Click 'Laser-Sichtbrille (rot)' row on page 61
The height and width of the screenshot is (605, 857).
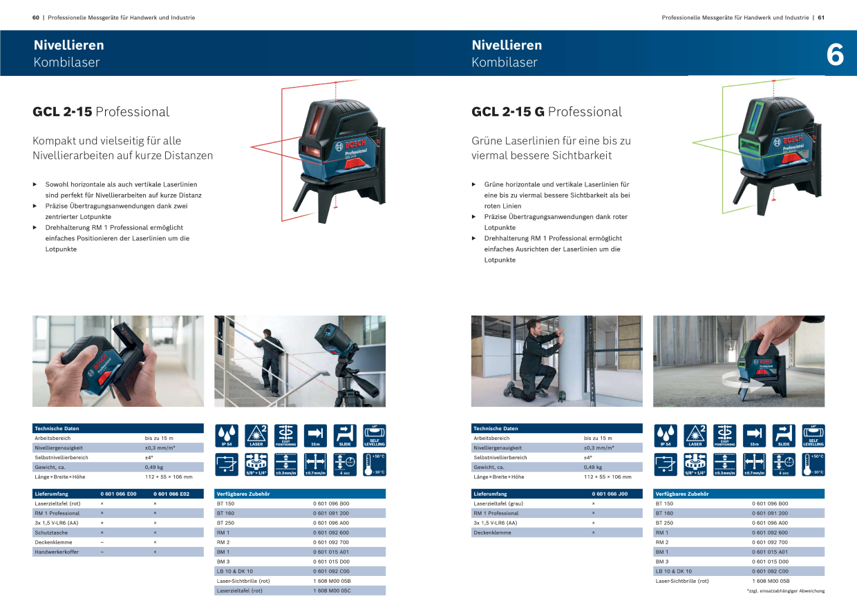coord(739,581)
